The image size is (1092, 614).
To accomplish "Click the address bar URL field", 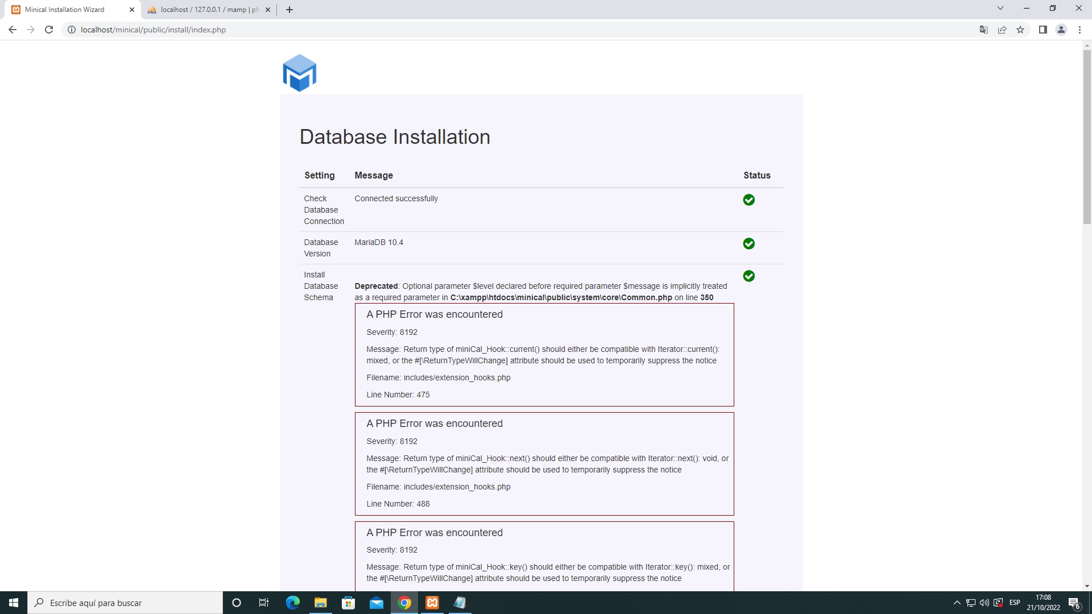I will point(518,30).
